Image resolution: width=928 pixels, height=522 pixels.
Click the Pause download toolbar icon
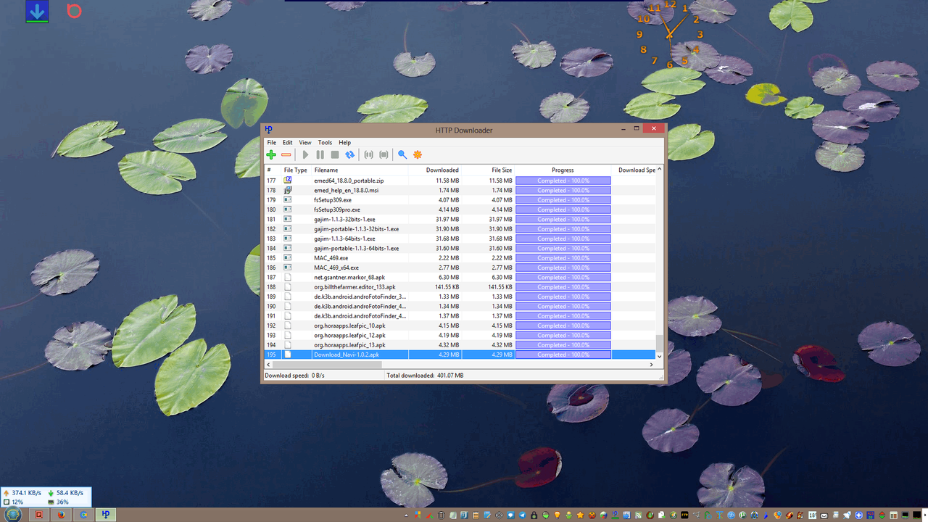(320, 154)
